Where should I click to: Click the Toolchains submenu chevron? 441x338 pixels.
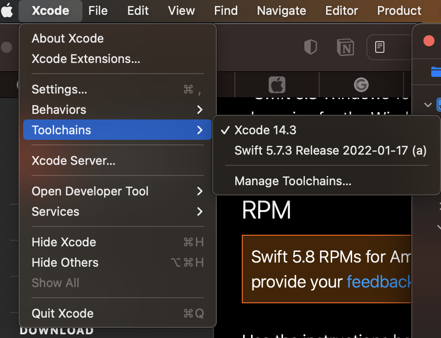tap(200, 130)
